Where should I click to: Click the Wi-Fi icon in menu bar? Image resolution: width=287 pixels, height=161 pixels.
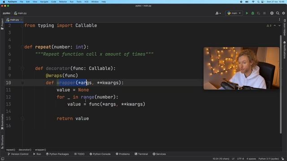(x=253, y=2)
